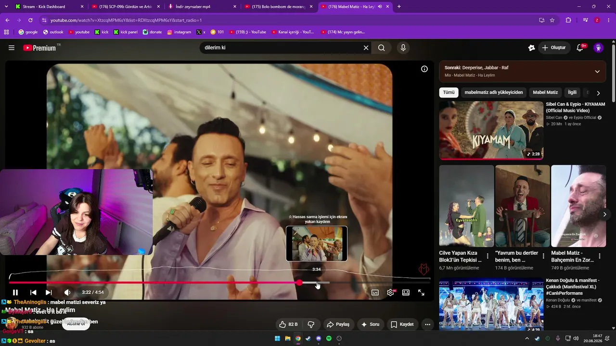
Task: Open more actions under the video
Action: tap(427, 324)
